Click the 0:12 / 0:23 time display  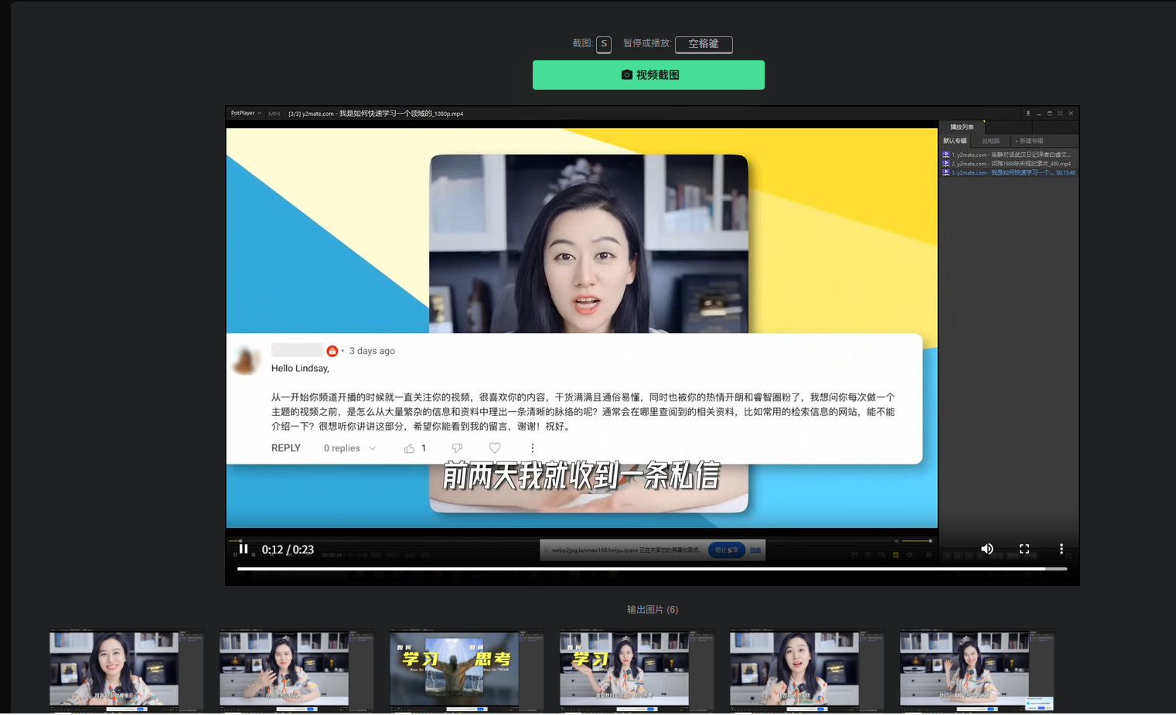tap(288, 550)
